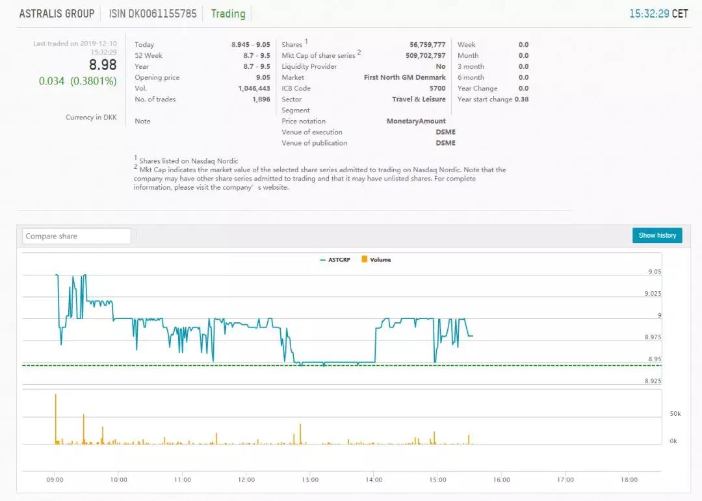This screenshot has width=702, height=501.
Task: Click the Venue of publication label
Action: tap(315, 143)
